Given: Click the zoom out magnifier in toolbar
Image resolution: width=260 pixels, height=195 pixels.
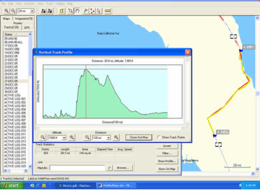Looking at the screenshot, I should tap(14, 11).
